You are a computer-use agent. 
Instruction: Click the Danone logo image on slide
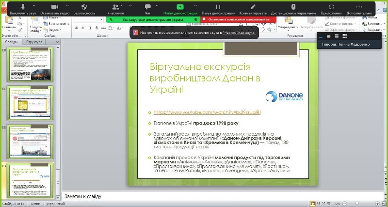284,96
